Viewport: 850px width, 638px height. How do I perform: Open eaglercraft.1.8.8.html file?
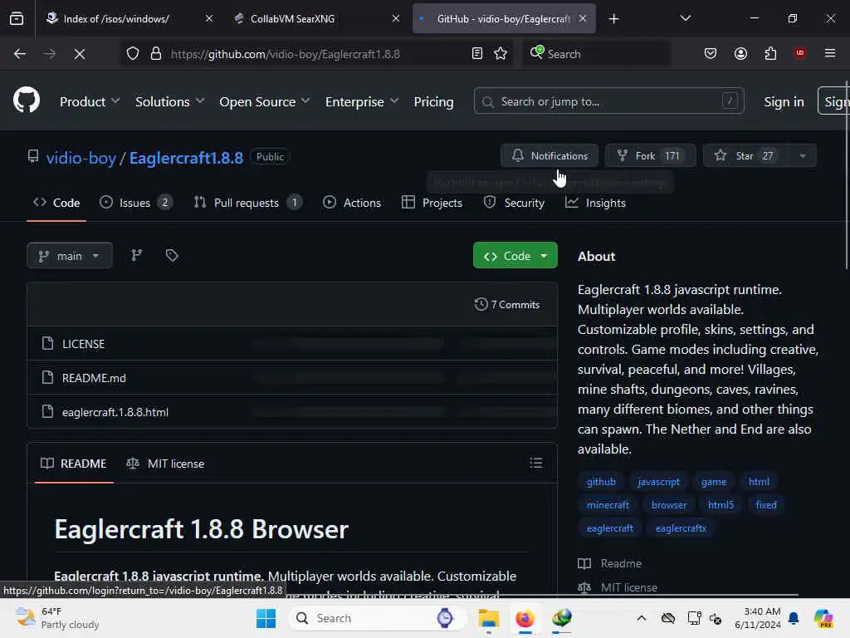[x=115, y=412]
